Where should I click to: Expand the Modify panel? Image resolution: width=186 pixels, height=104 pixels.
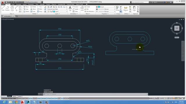(35, 14)
